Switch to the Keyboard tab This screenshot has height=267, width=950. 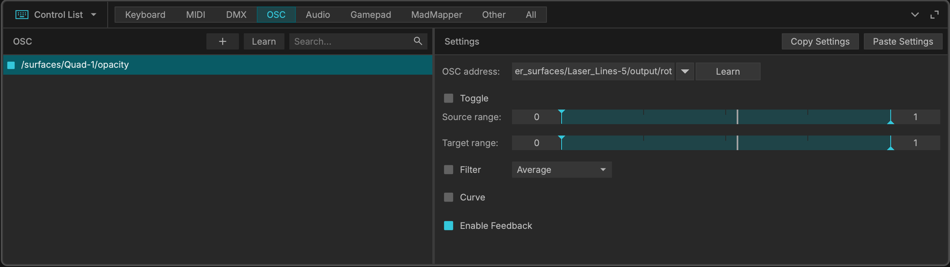point(145,15)
